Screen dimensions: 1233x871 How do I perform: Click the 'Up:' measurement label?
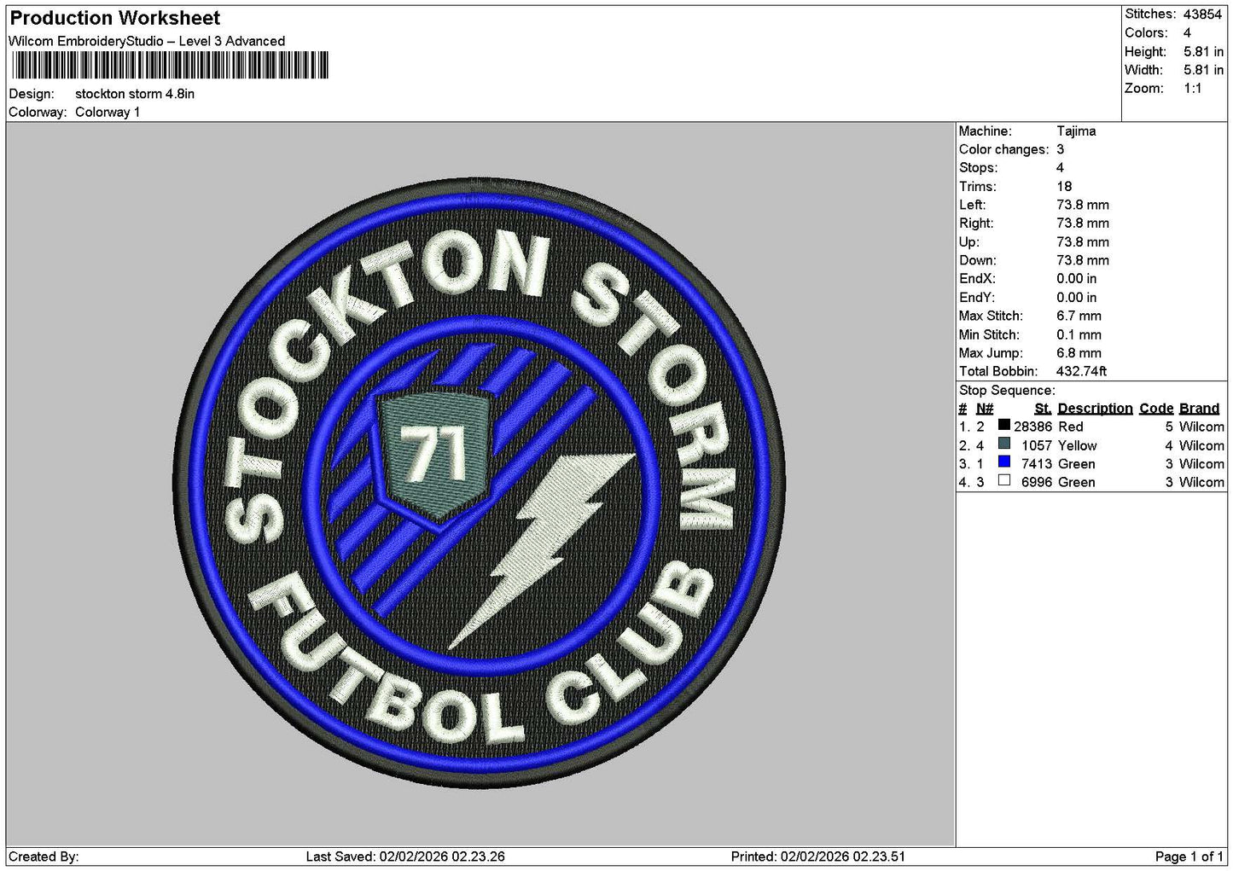click(x=968, y=242)
